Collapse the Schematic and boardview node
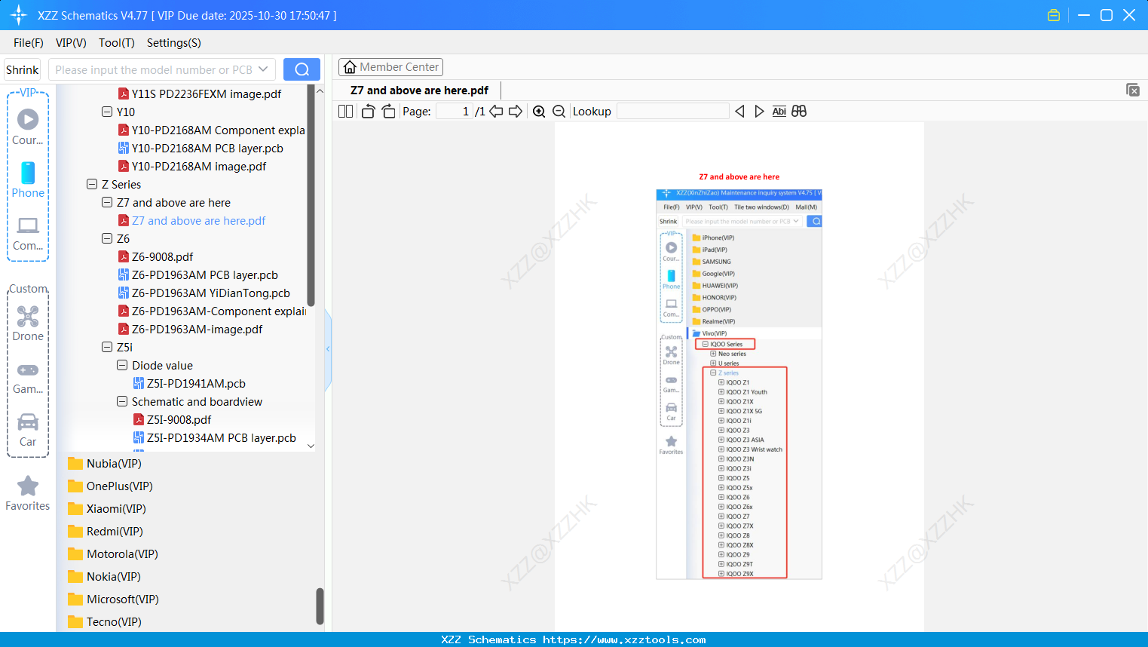 [x=122, y=401]
